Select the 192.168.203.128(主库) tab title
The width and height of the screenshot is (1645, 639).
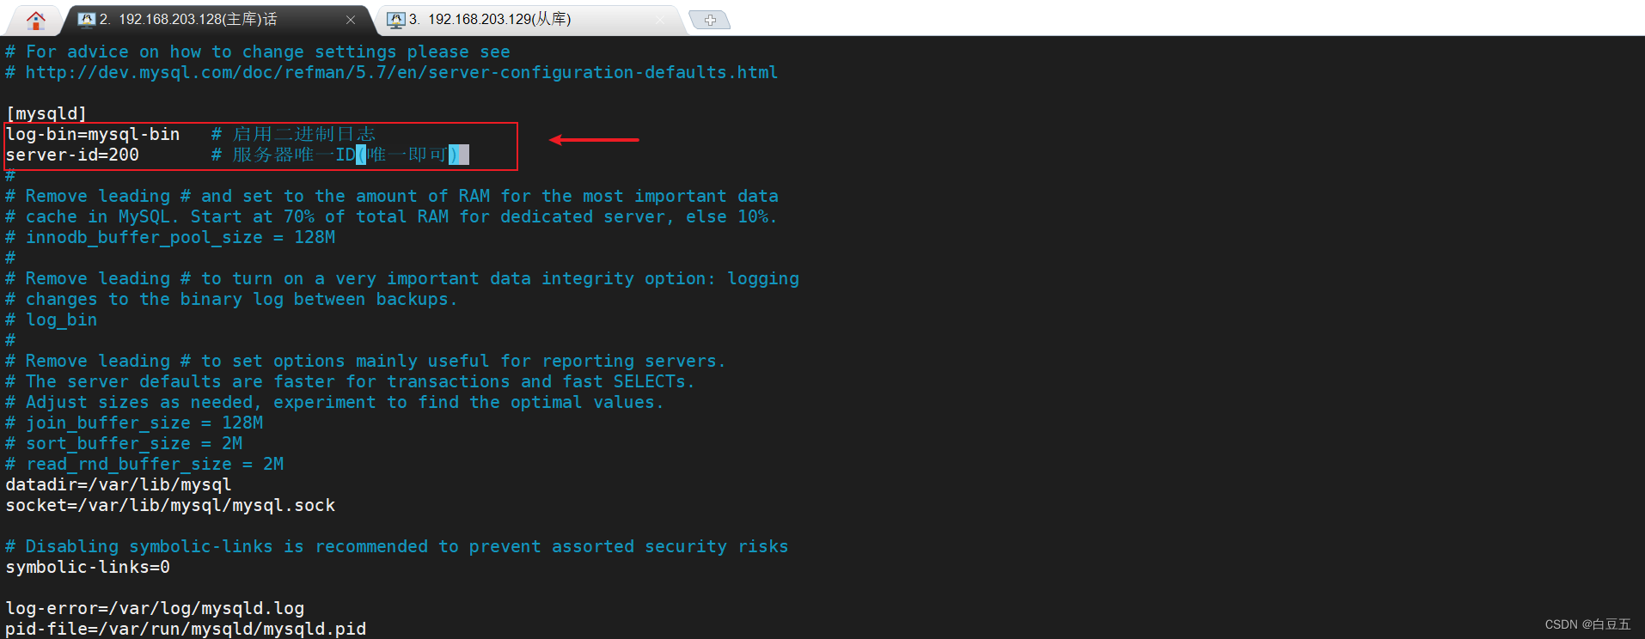coord(197,19)
